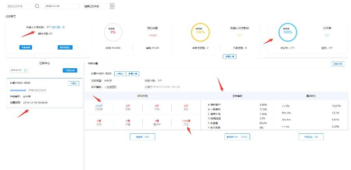The width and height of the screenshot is (351, 170).
Task: Click the blue 充值余额 button
Action: (25, 48)
